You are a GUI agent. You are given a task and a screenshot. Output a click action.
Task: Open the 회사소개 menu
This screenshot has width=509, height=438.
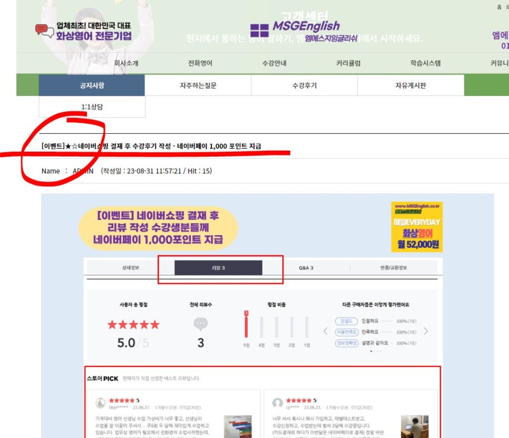click(126, 63)
